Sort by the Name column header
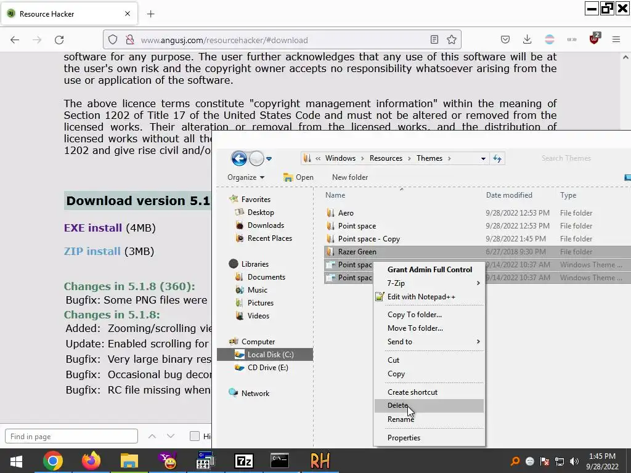This screenshot has width=631, height=473. (x=335, y=195)
